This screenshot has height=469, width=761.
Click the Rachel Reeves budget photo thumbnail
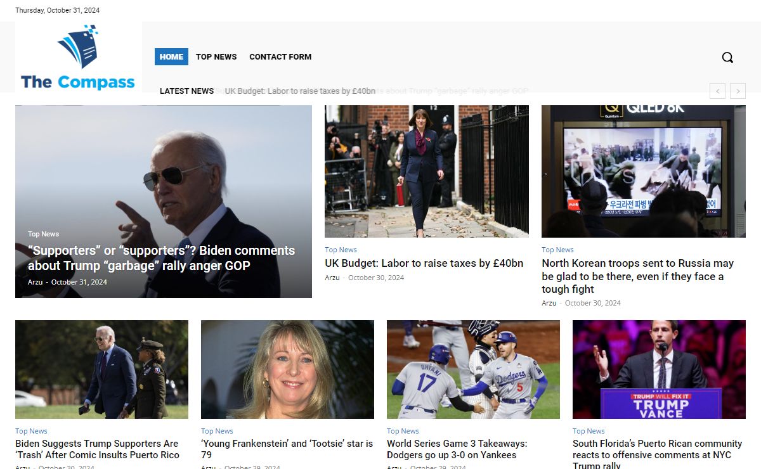coord(426,171)
